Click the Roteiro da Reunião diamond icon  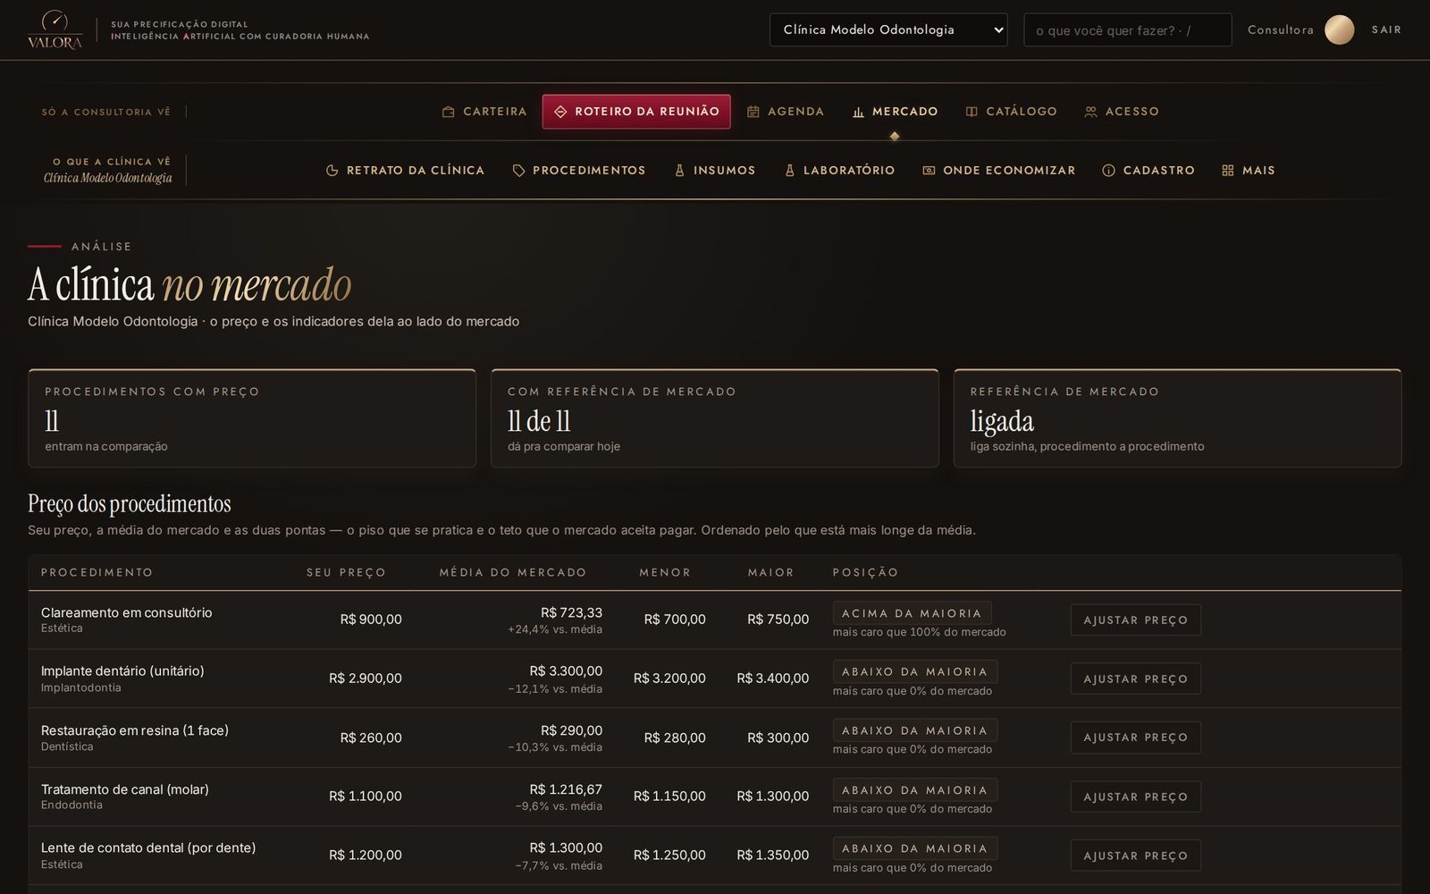click(x=560, y=112)
